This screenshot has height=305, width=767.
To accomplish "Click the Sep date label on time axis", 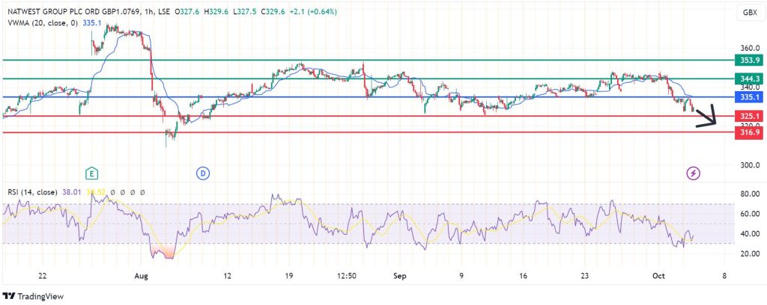I will 400,276.
